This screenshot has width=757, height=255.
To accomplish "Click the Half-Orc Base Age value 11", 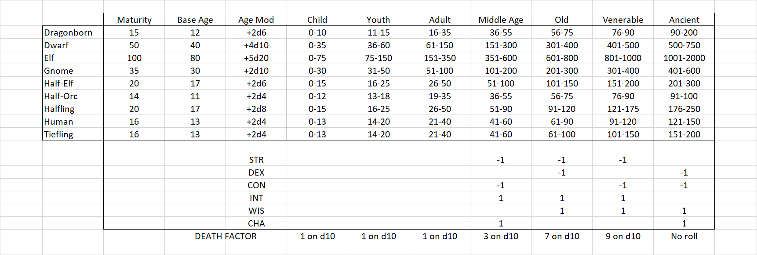I will 195,96.
